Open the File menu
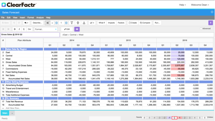This screenshot has height=121, width=215. 3,18
